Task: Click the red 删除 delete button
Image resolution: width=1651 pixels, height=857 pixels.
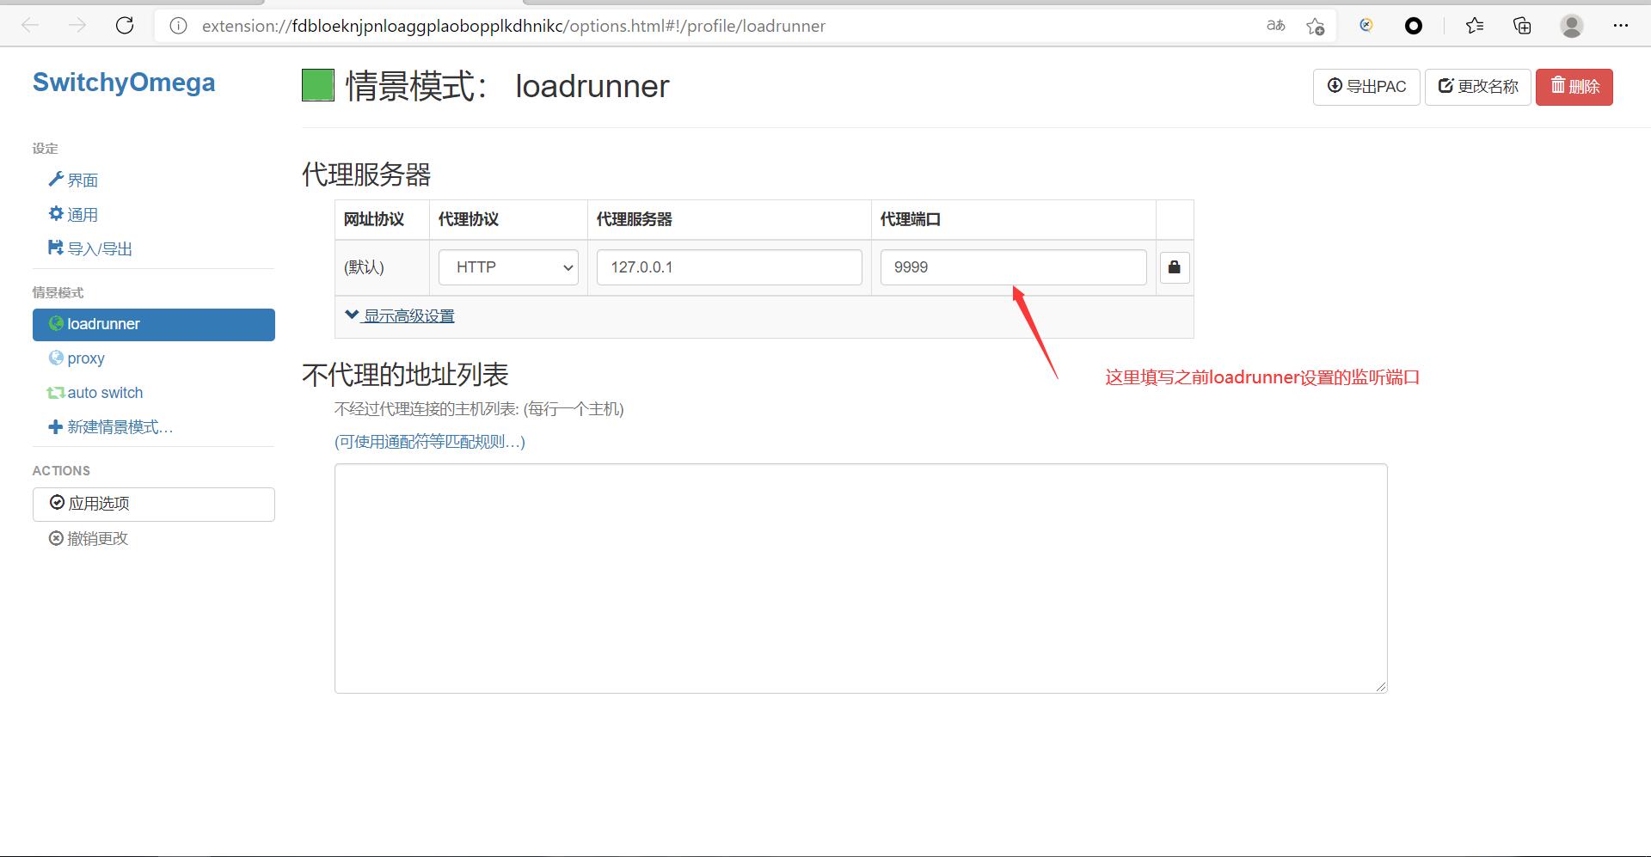Action: (1574, 87)
